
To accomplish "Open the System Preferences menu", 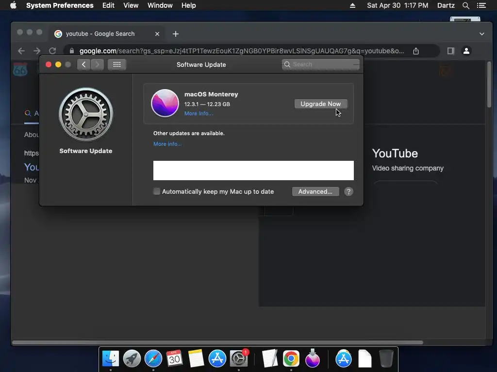I will 60,5.
